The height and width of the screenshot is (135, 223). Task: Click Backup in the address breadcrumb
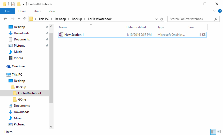pos(77,19)
